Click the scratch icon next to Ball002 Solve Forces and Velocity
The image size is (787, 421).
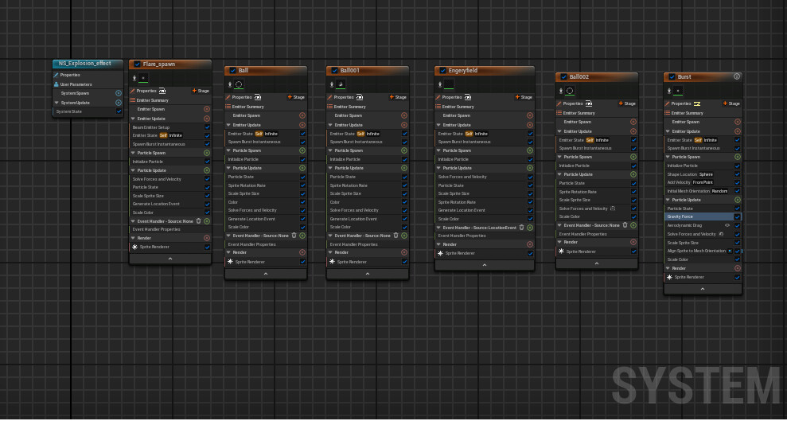(x=613, y=209)
